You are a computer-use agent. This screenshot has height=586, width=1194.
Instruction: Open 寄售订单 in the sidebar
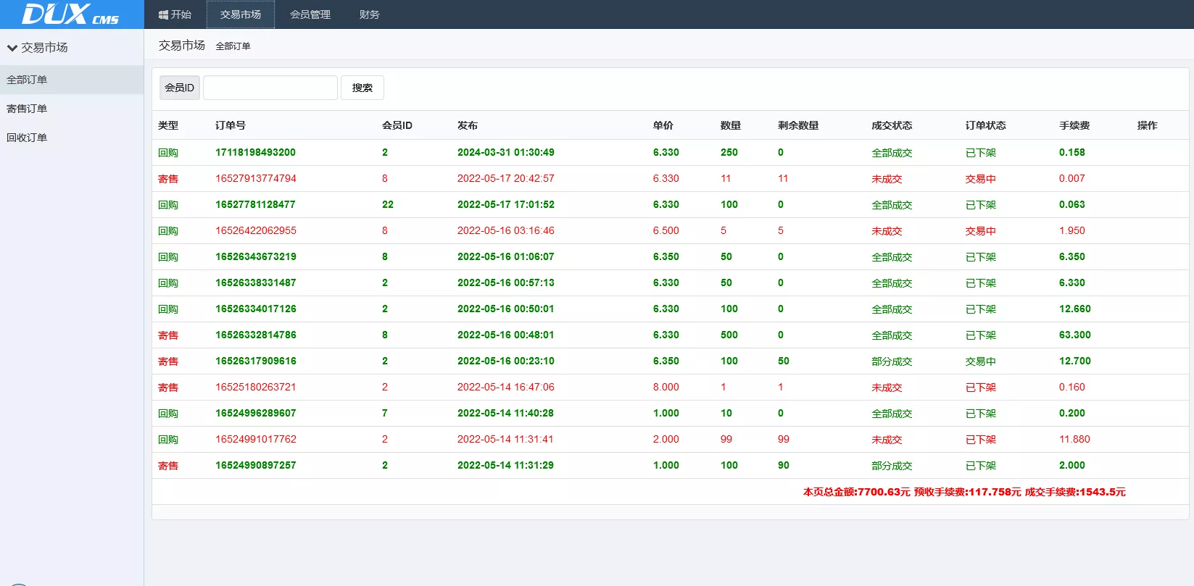(x=27, y=109)
